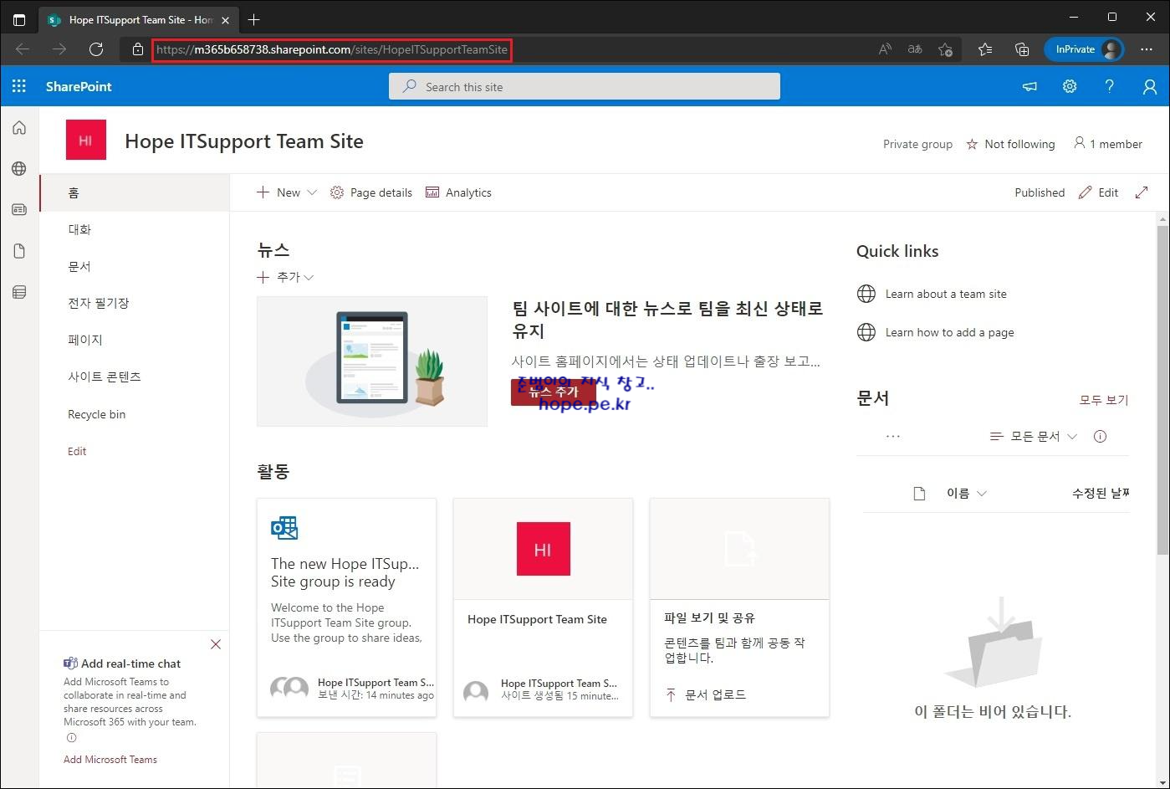Click the red HI site logo
Screen dimensions: 1170x789
[85, 140]
